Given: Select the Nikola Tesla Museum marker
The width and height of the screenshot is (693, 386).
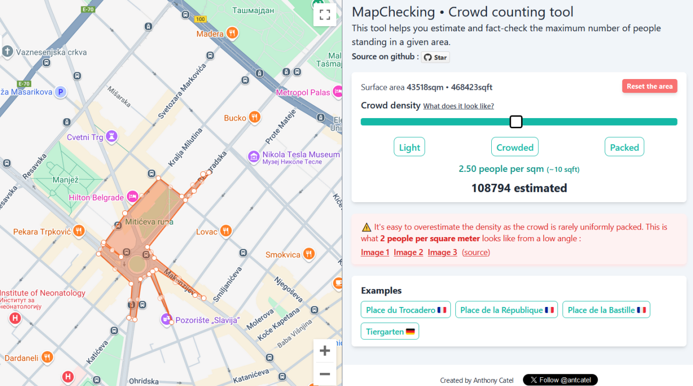Looking at the screenshot, I should [254, 157].
